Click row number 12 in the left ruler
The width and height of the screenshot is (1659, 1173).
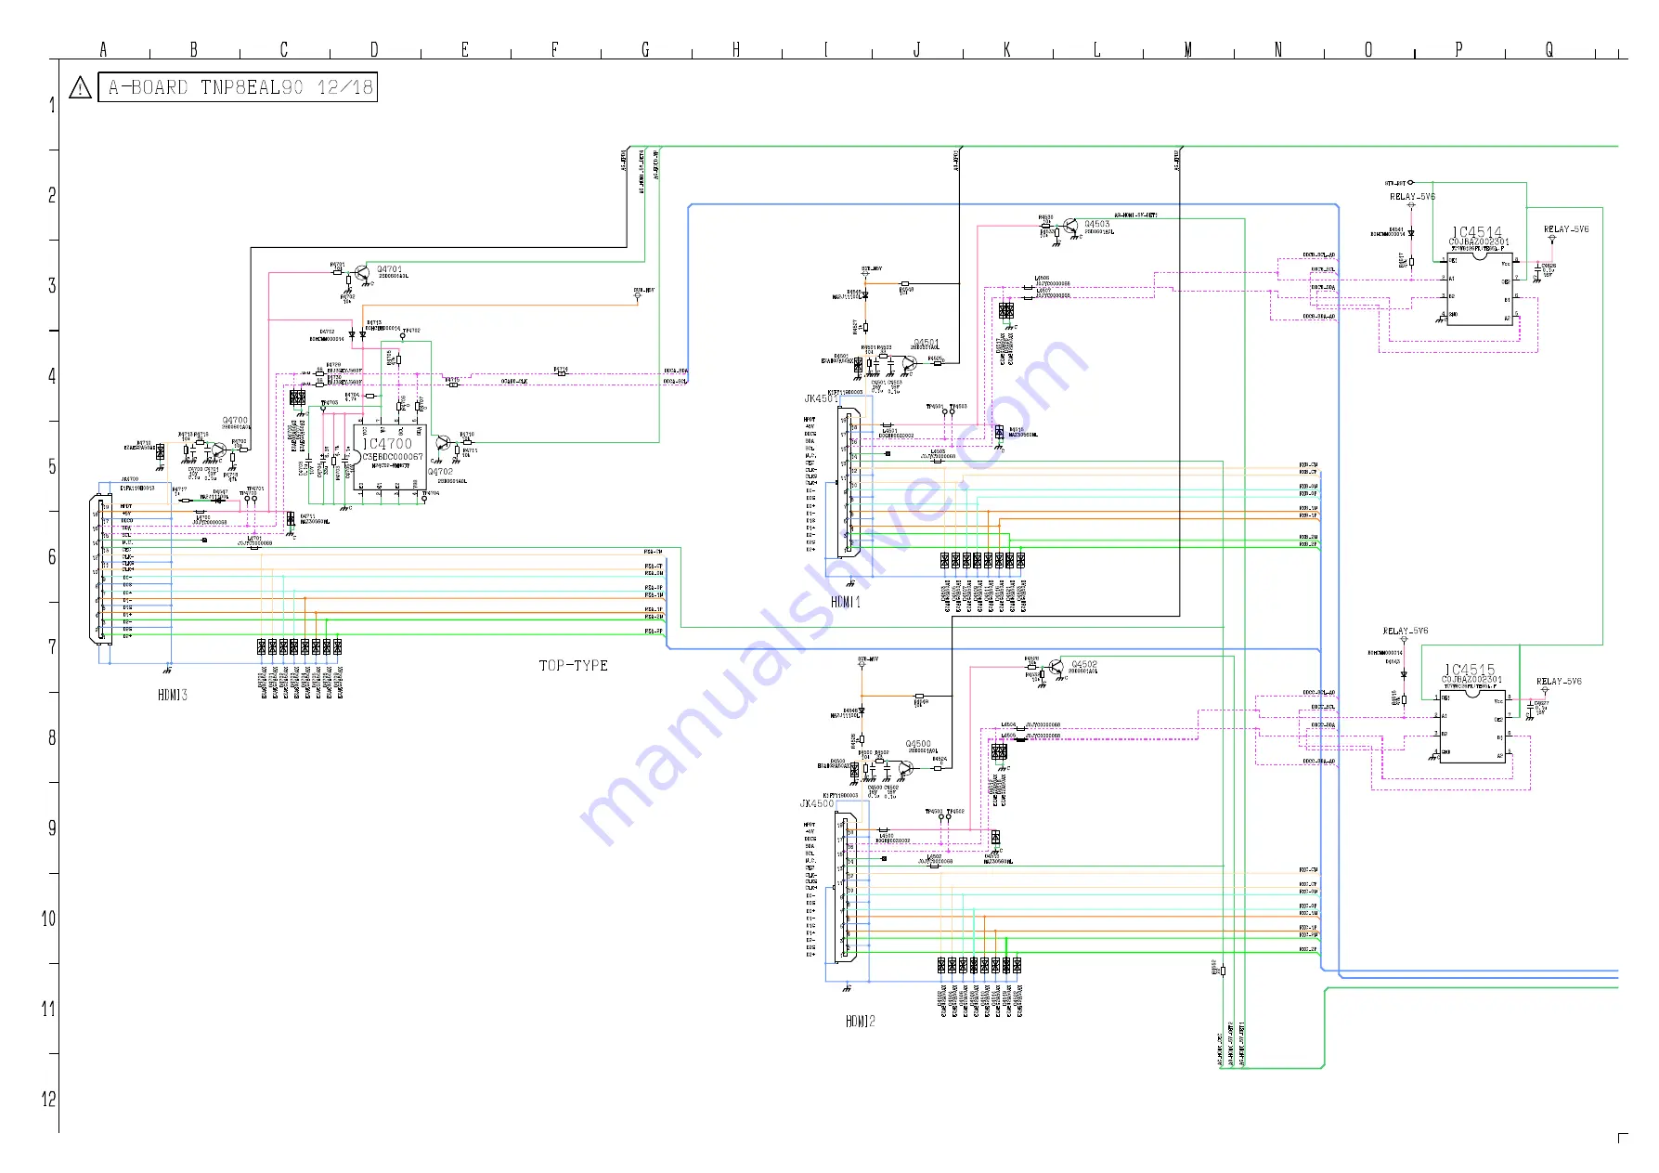pos(49,1100)
